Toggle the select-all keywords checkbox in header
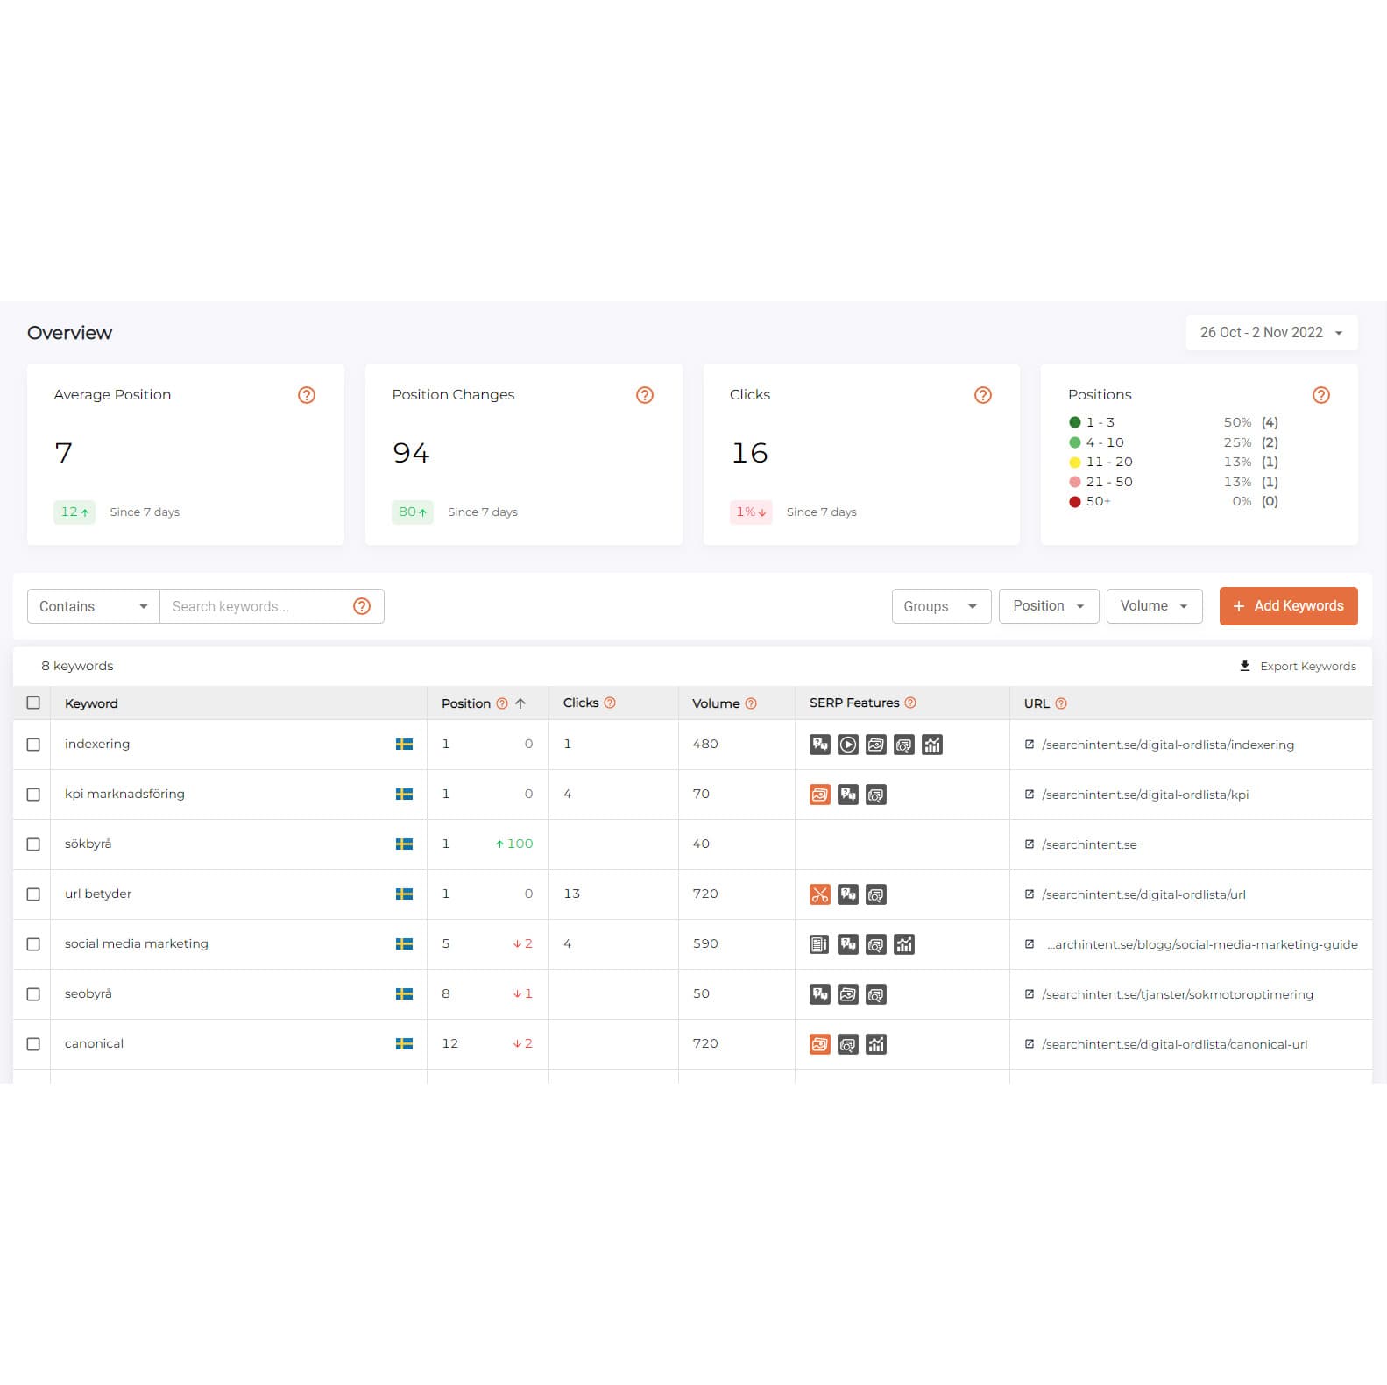 [x=33, y=703]
